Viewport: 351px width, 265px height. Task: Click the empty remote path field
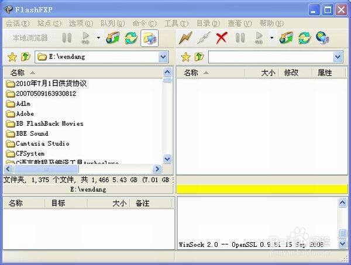(x=271, y=57)
